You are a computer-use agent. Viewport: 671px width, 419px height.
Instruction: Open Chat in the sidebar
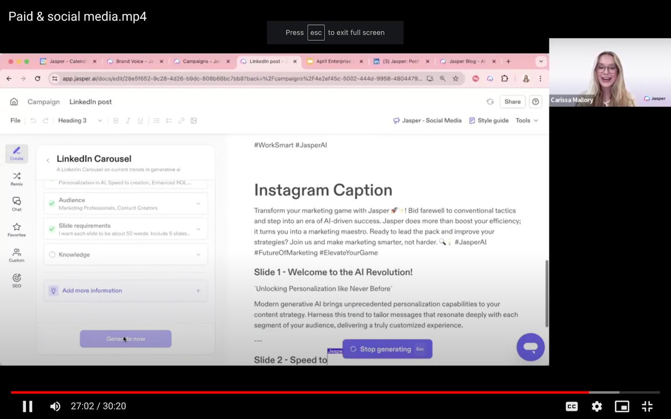(17, 204)
